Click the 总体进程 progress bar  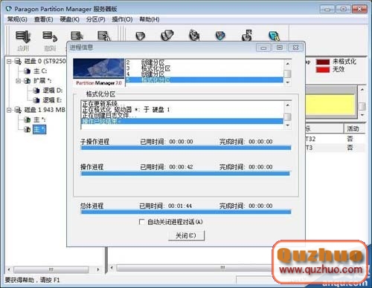[186, 212]
